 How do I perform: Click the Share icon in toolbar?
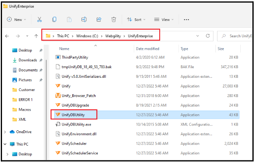[x=99, y=19]
